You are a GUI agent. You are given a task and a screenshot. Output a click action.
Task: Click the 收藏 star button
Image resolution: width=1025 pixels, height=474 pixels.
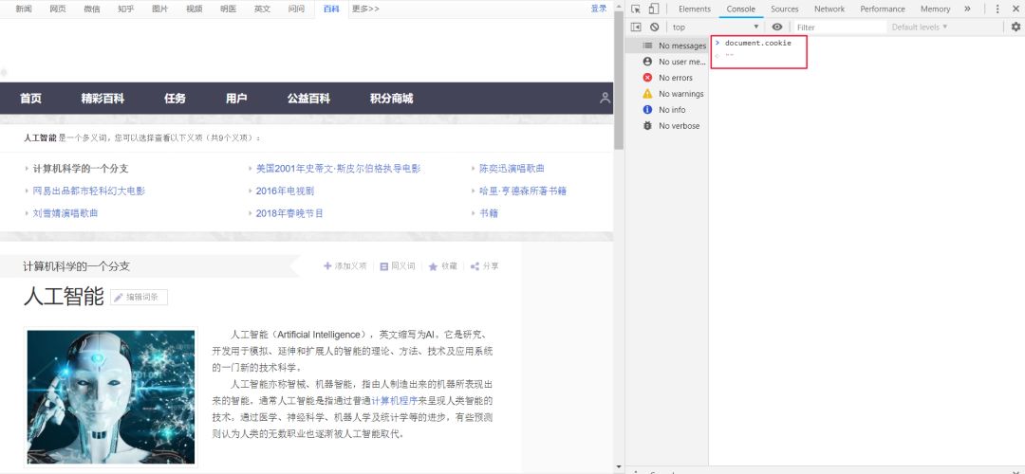click(442, 266)
